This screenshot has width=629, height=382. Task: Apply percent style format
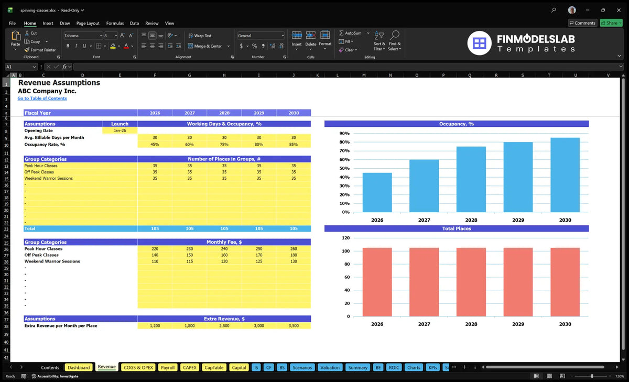point(255,46)
